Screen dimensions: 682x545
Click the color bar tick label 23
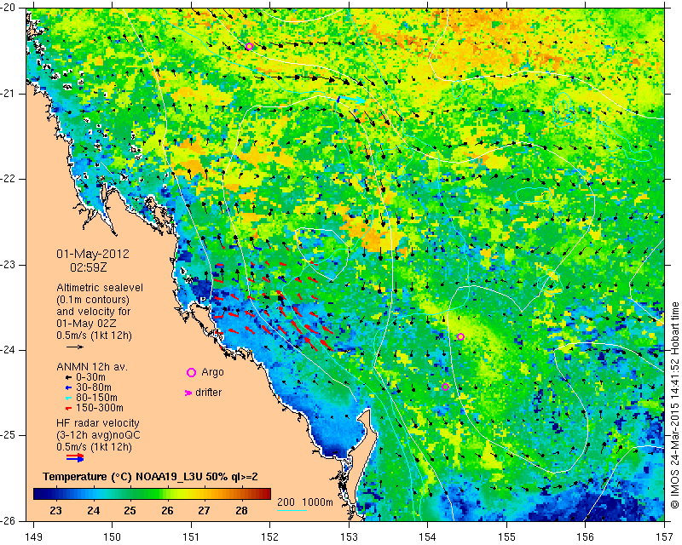[56, 511]
